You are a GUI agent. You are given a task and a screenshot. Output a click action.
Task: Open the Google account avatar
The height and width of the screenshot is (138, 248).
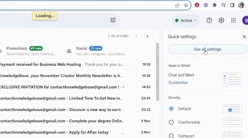tap(245, 20)
